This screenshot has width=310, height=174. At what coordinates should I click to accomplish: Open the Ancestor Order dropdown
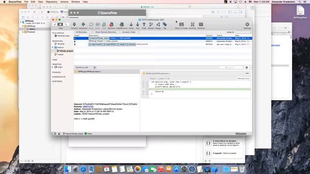click(x=130, y=32)
